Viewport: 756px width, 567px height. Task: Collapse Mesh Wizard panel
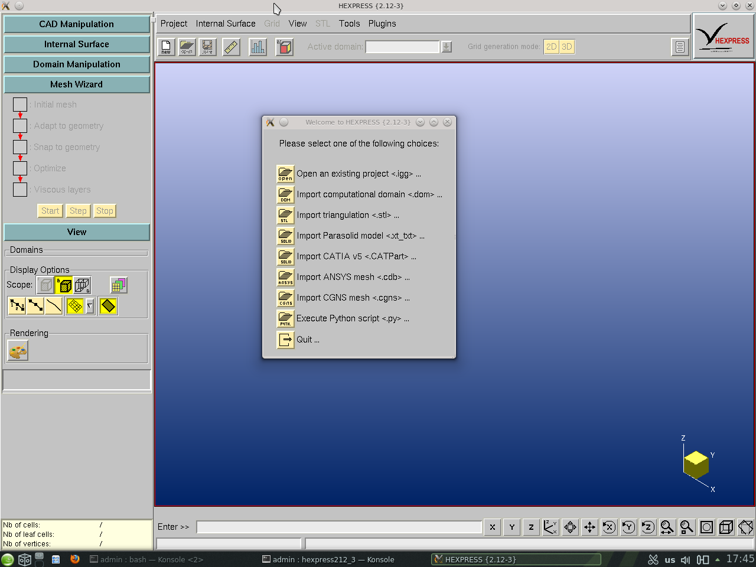[x=77, y=84]
